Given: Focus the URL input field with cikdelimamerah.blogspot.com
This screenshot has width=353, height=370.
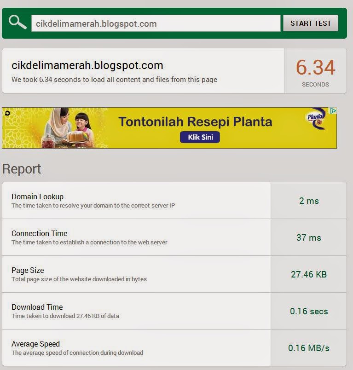Looking at the screenshot, I should click(x=156, y=23).
